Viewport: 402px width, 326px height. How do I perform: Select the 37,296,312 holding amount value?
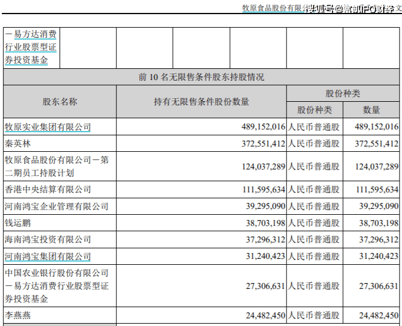(265, 239)
